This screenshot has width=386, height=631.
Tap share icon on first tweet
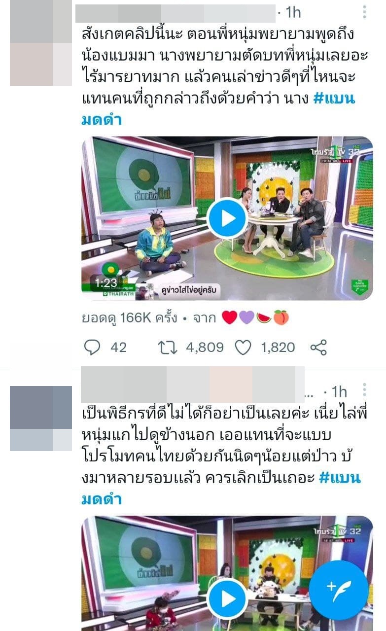pos(318,348)
